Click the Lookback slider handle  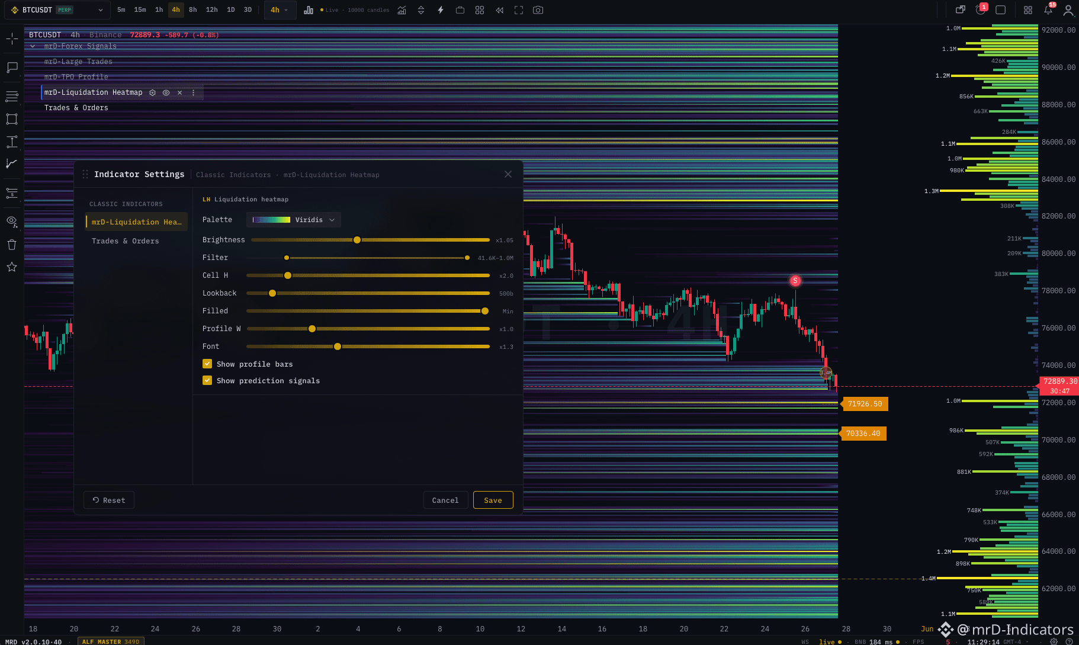pos(272,293)
